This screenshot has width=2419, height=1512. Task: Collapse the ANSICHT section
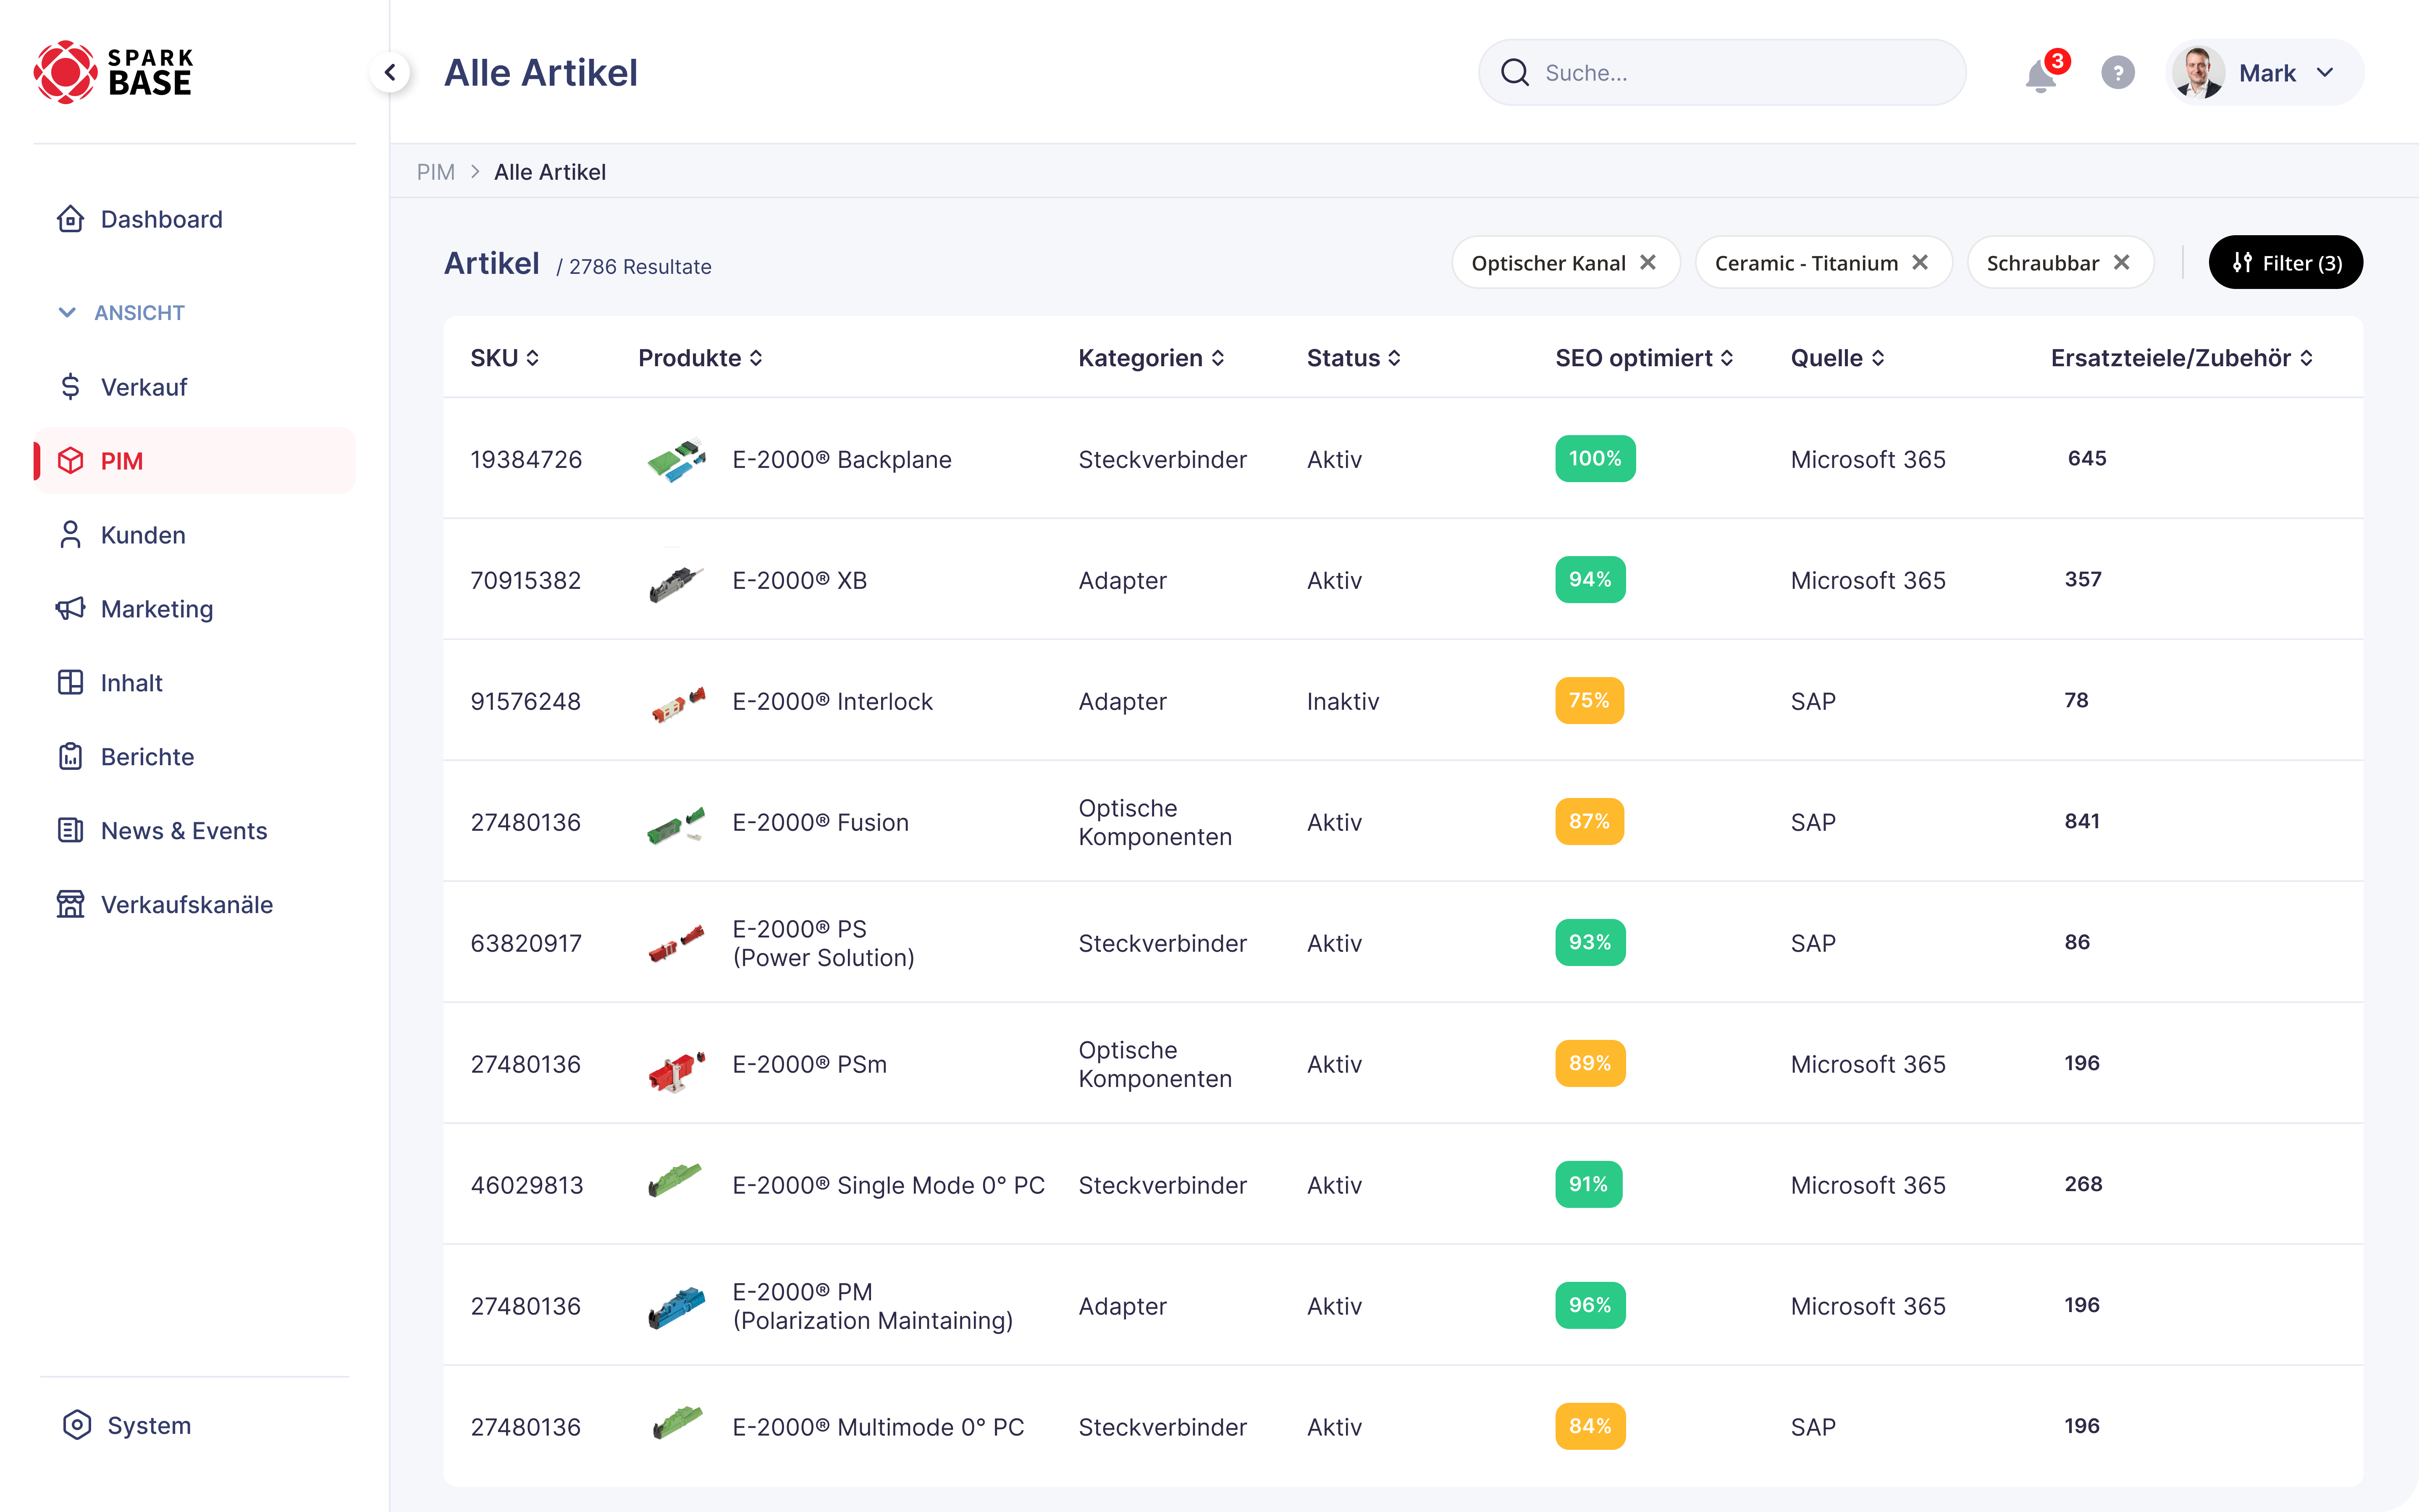pos(120,312)
